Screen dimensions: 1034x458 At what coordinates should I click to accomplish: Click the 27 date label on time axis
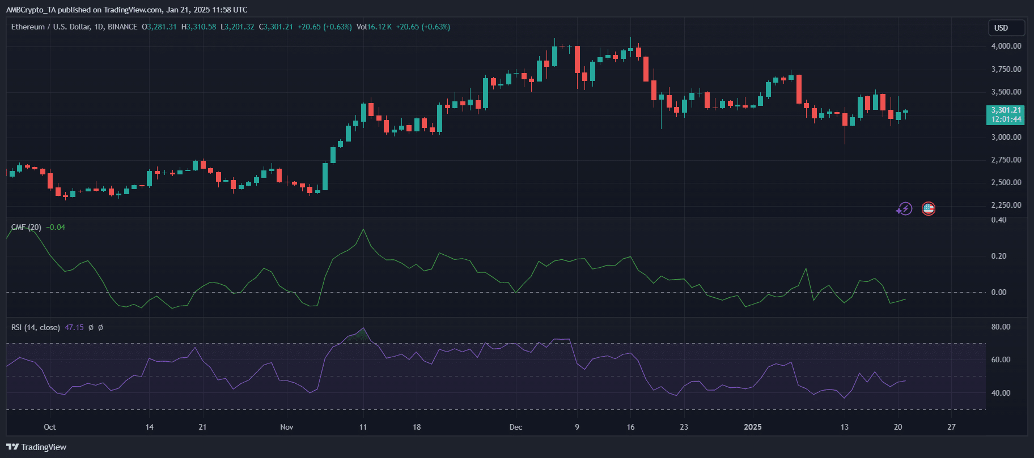pyautogui.click(x=951, y=427)
